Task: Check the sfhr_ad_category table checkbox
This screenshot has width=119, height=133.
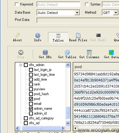Action: click(x=26, y=118)
